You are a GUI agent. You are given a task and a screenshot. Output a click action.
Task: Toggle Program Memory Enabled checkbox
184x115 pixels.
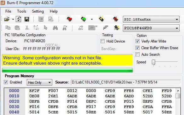[6, 82]
